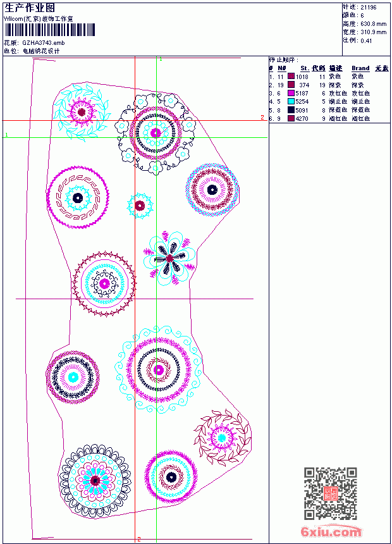Click the cyan petal flower with navy center
The image size is (392, 544).
(169, 259)
